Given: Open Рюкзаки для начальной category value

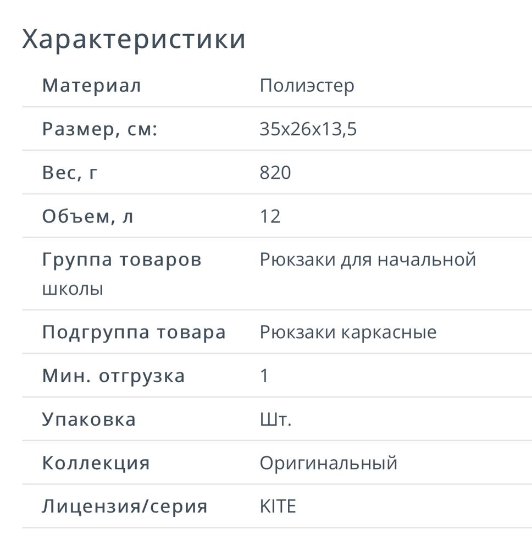Looking at the screenshot, I should 368,260.
